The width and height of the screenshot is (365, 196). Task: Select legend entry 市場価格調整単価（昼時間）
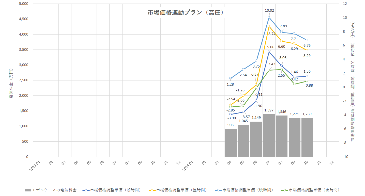(x=178, y=190)
